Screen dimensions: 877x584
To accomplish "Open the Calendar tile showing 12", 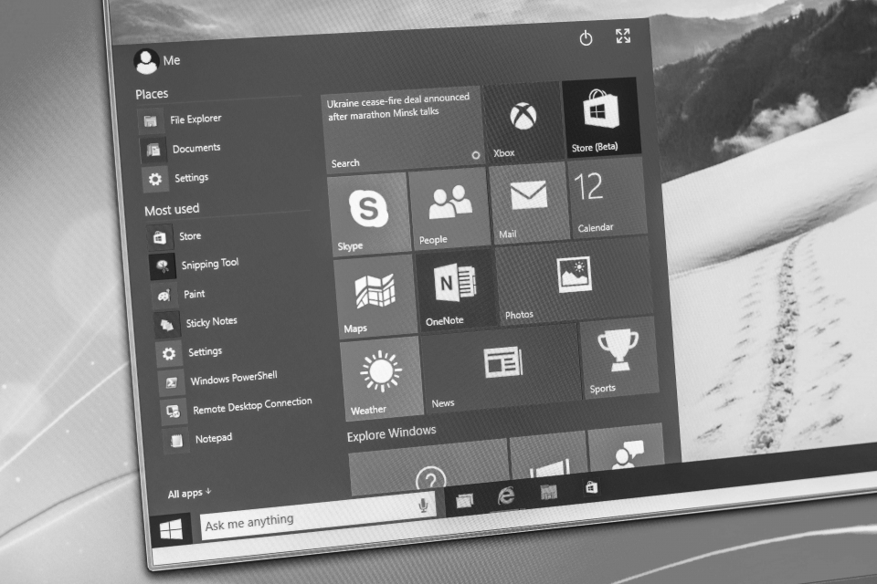I will (608, 198).
